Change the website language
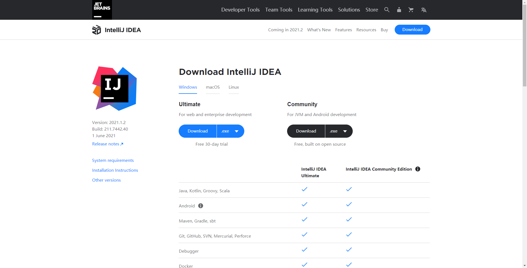 (x=424, y=10)
